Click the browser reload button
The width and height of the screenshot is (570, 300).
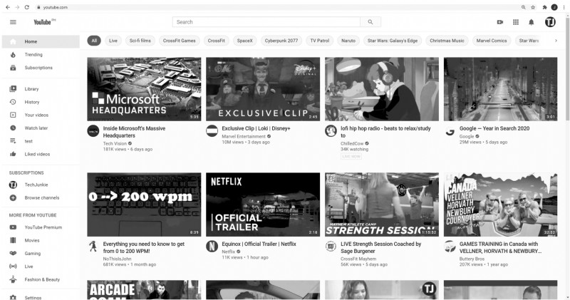point(27,7)
